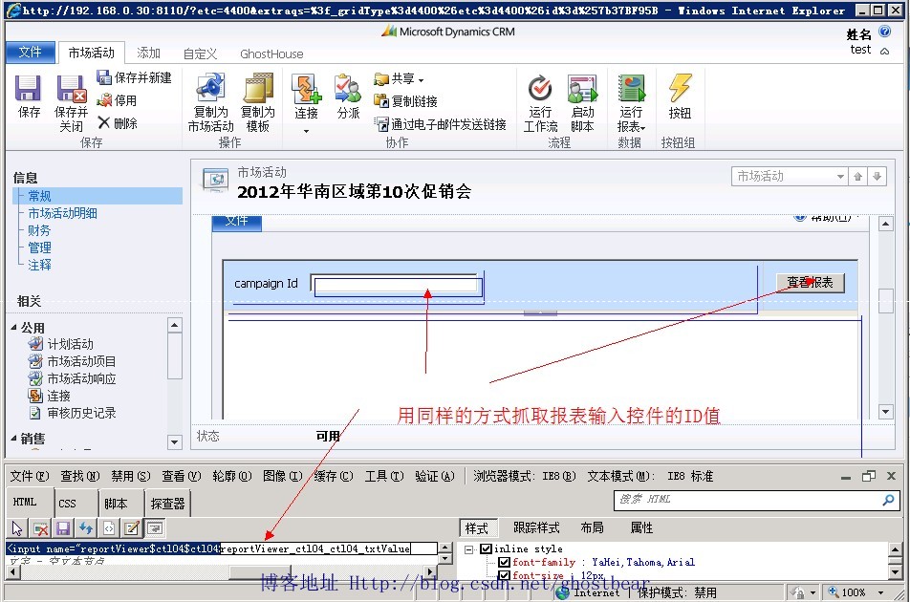Open dev tools 查找(N) menu
Screen dimensions: 910x602
80,476
